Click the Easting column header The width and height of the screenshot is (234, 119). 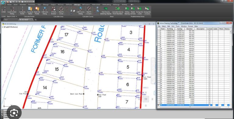(180, 29)
